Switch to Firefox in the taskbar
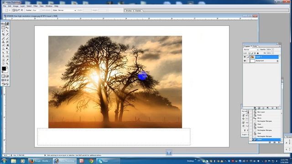Image resolution: width=292 pixels, height=164 pixels. point(40,161)
